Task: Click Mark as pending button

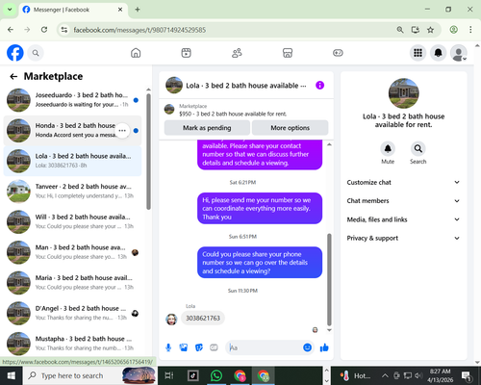Action: click(207, 128)
